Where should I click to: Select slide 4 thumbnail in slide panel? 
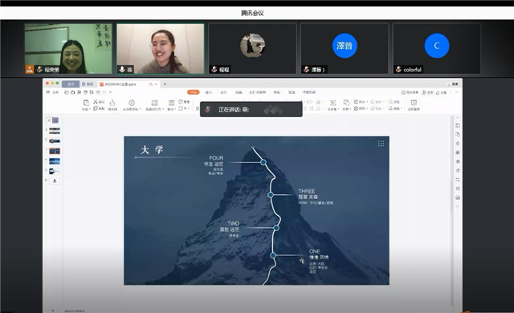[x=55, y=161]
